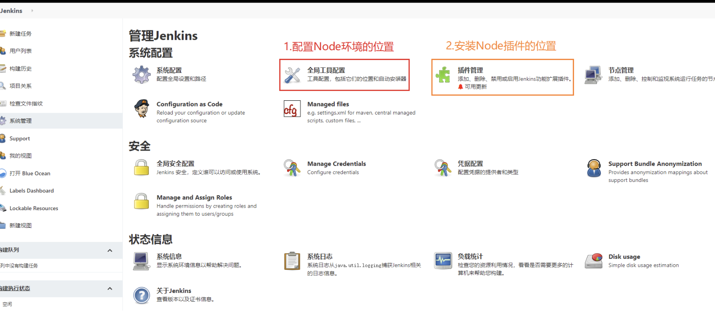This screenshot has height=326, width=715.
Task: Open 系统配置 link
Action: pyautogui.click(x=169, y=70)
